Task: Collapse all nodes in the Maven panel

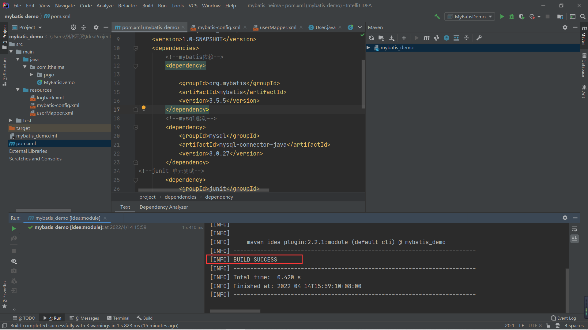Action: 466,38
